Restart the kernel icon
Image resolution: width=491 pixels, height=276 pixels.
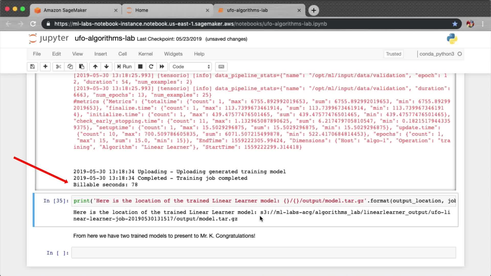point(151,67)
